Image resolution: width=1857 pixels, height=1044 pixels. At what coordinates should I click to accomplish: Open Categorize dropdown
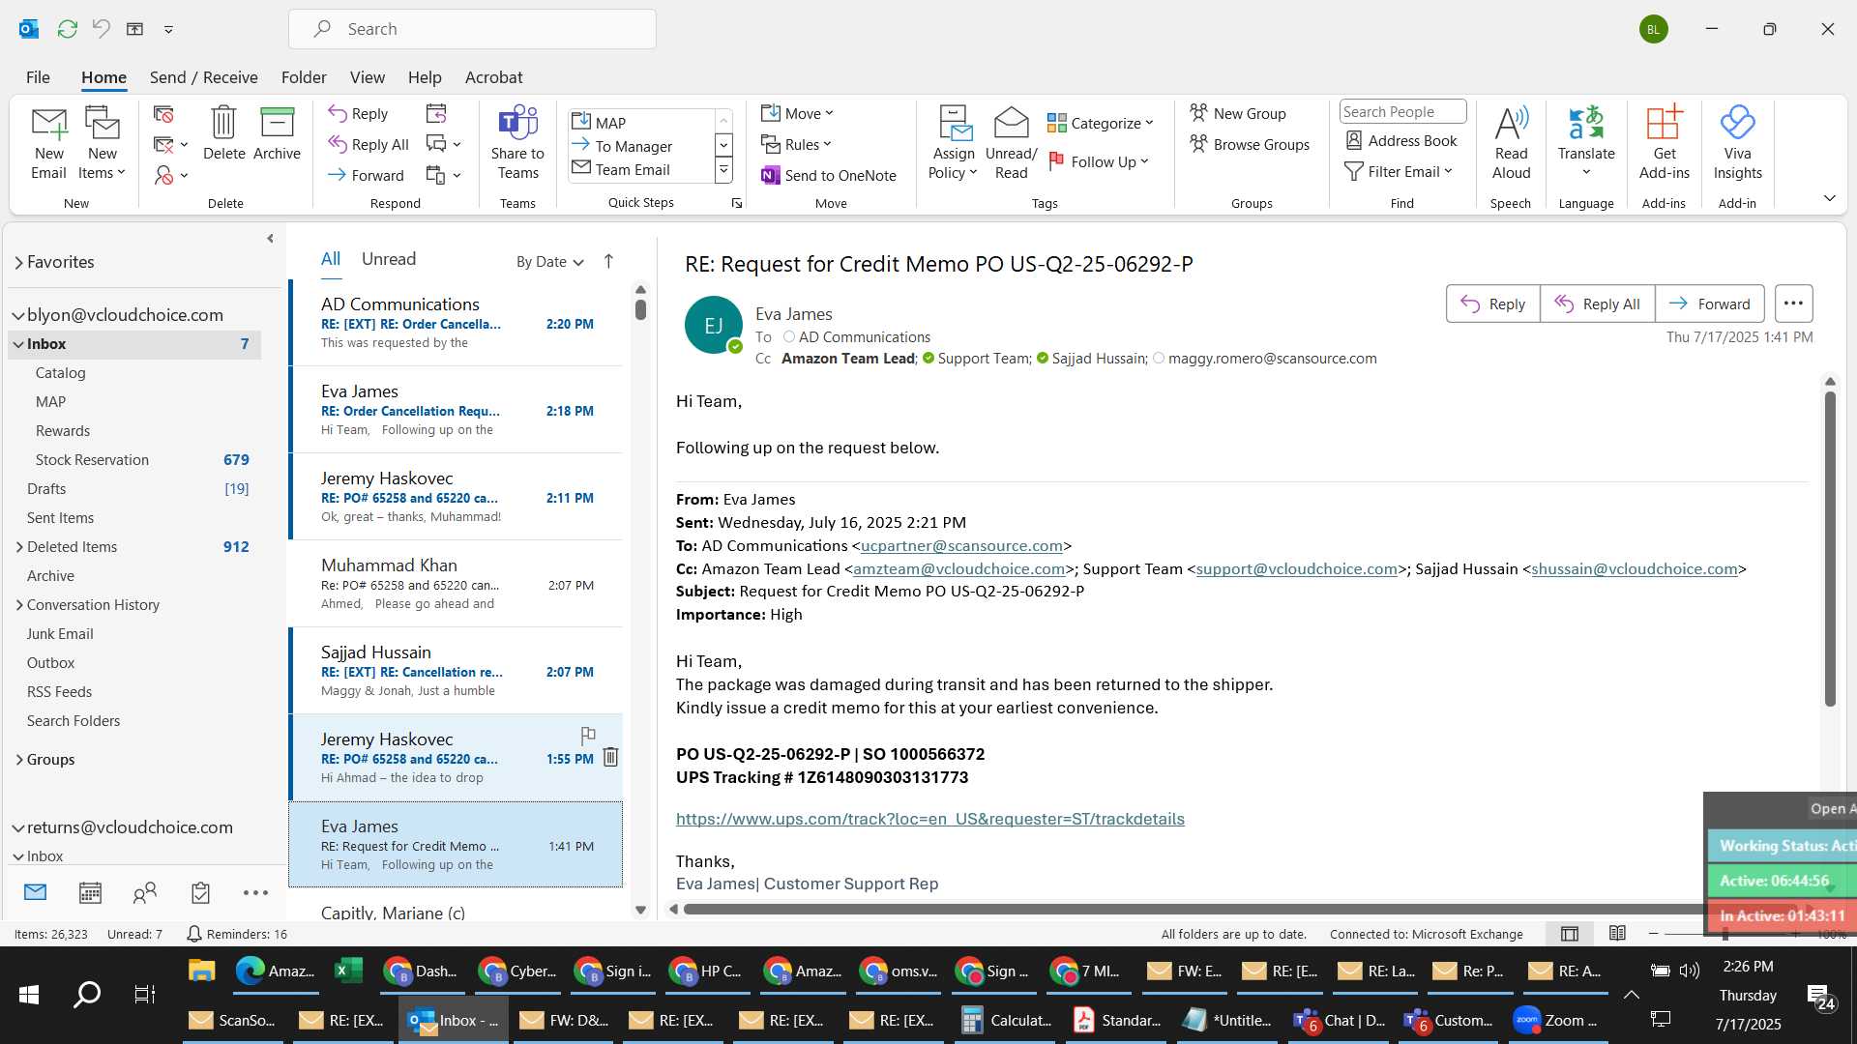click(x=1101, y=123)
